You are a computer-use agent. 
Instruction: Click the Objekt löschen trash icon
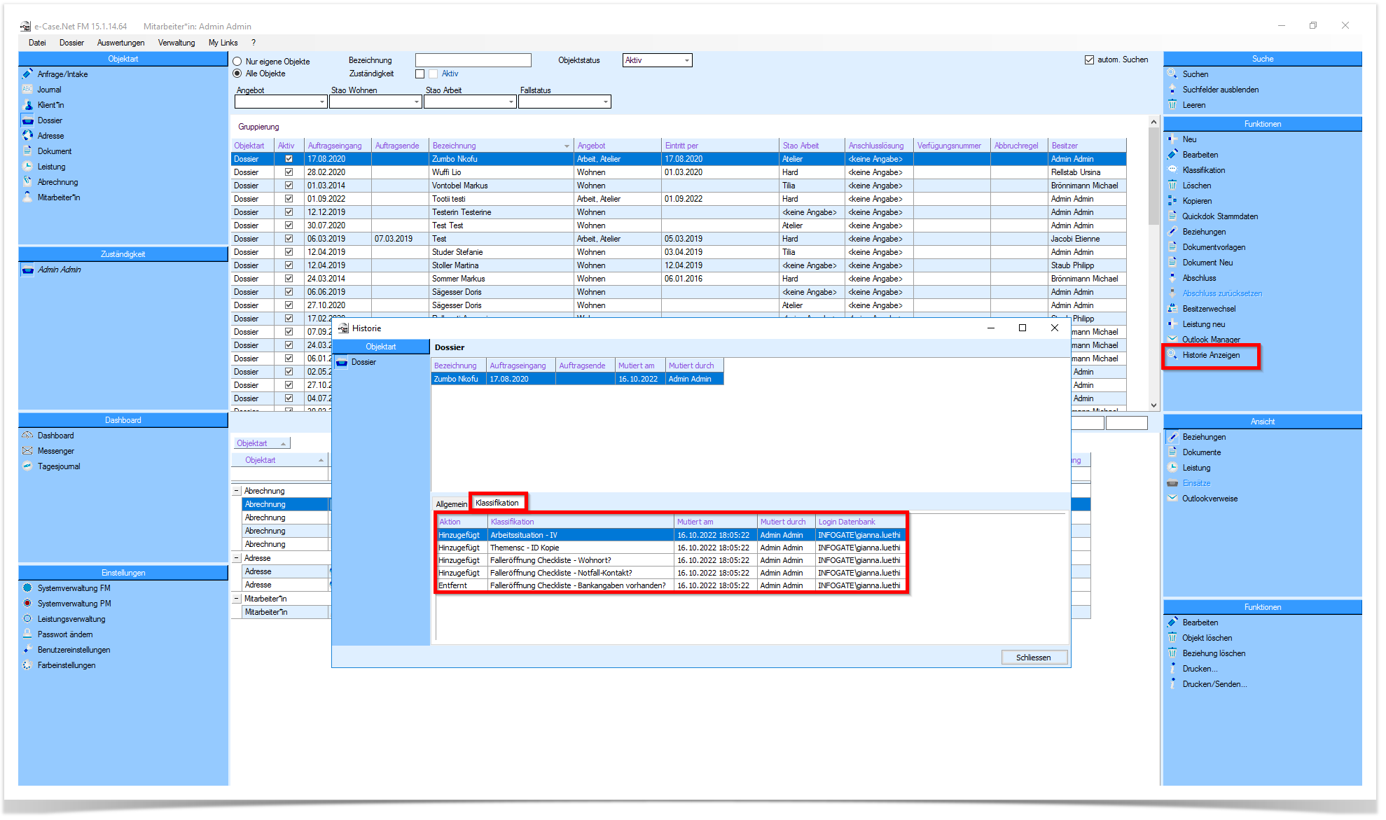pos(1172,637)
